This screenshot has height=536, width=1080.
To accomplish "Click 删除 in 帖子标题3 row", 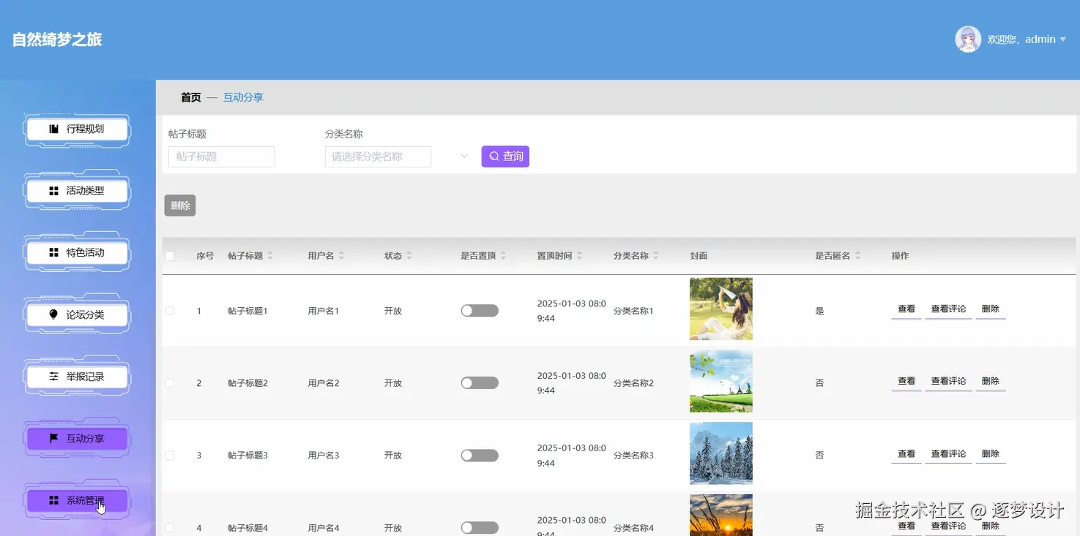I will point(991,454).
